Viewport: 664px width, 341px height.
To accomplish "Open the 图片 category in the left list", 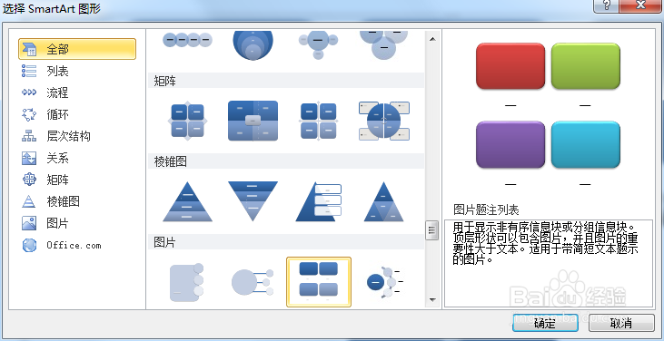I will 57,223.
